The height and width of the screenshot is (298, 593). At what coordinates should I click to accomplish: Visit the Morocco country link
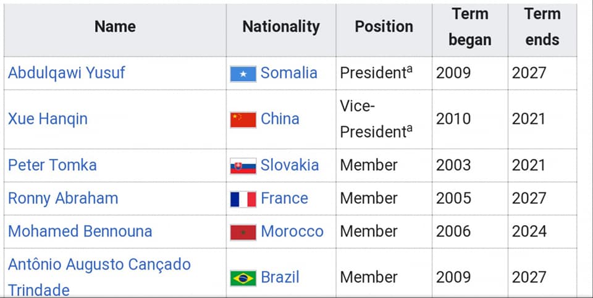(x=292, y=231)
